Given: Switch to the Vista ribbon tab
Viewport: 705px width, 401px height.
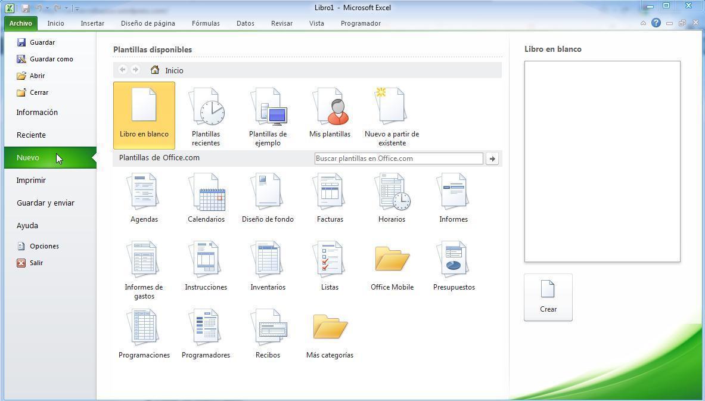Looking at the screenshot, I should [x=316, y=23].
